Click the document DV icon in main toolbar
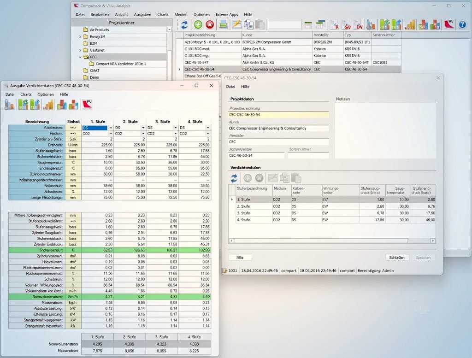The height and width of the screenshot is (358, 472). coord(359,25)
